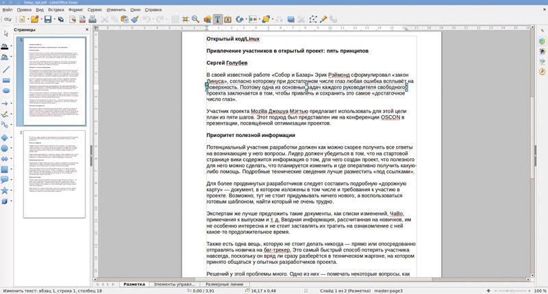Select Clone Formatting paintbrush icon

pos(135,19)
